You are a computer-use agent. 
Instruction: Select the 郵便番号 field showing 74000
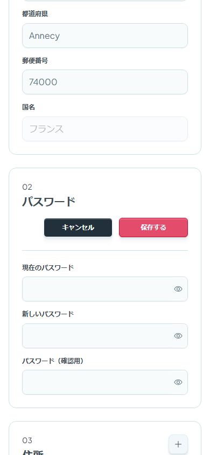pos(105,82)
